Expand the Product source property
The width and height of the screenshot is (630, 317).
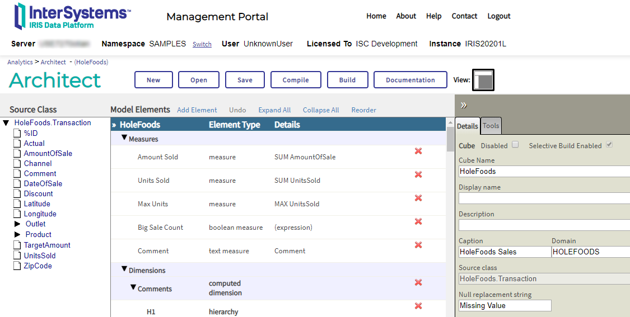17,234
